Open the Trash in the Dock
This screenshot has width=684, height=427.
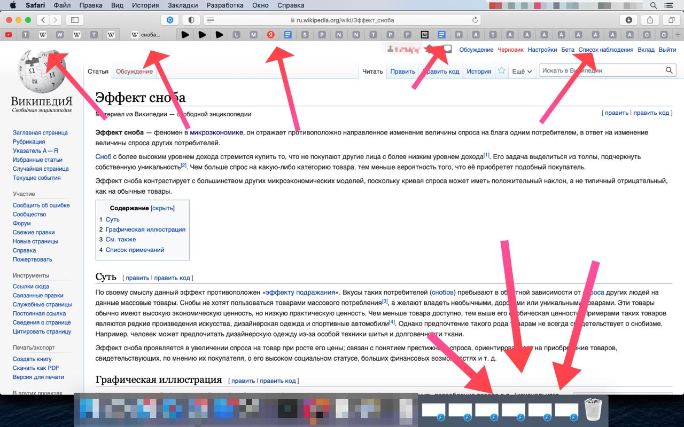coord(593,410)
